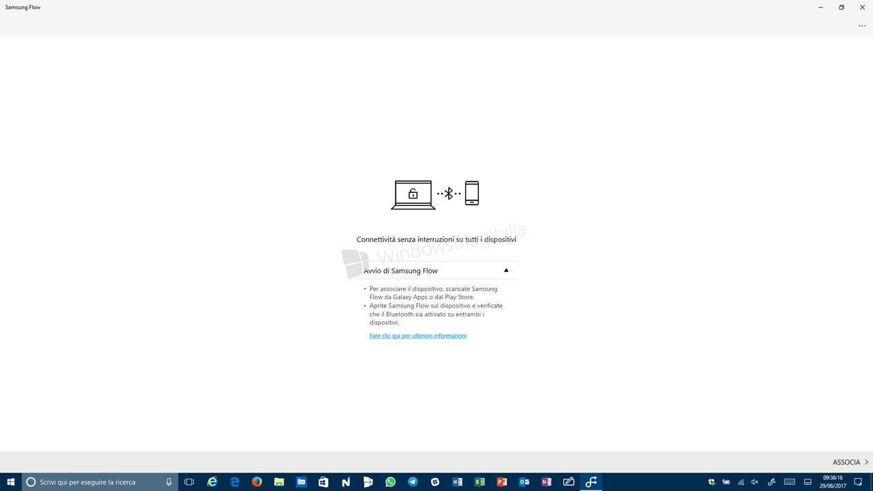Launch Excel from the taskbar
Viewport: 873px width, 491px height.
tap(479, 482)
